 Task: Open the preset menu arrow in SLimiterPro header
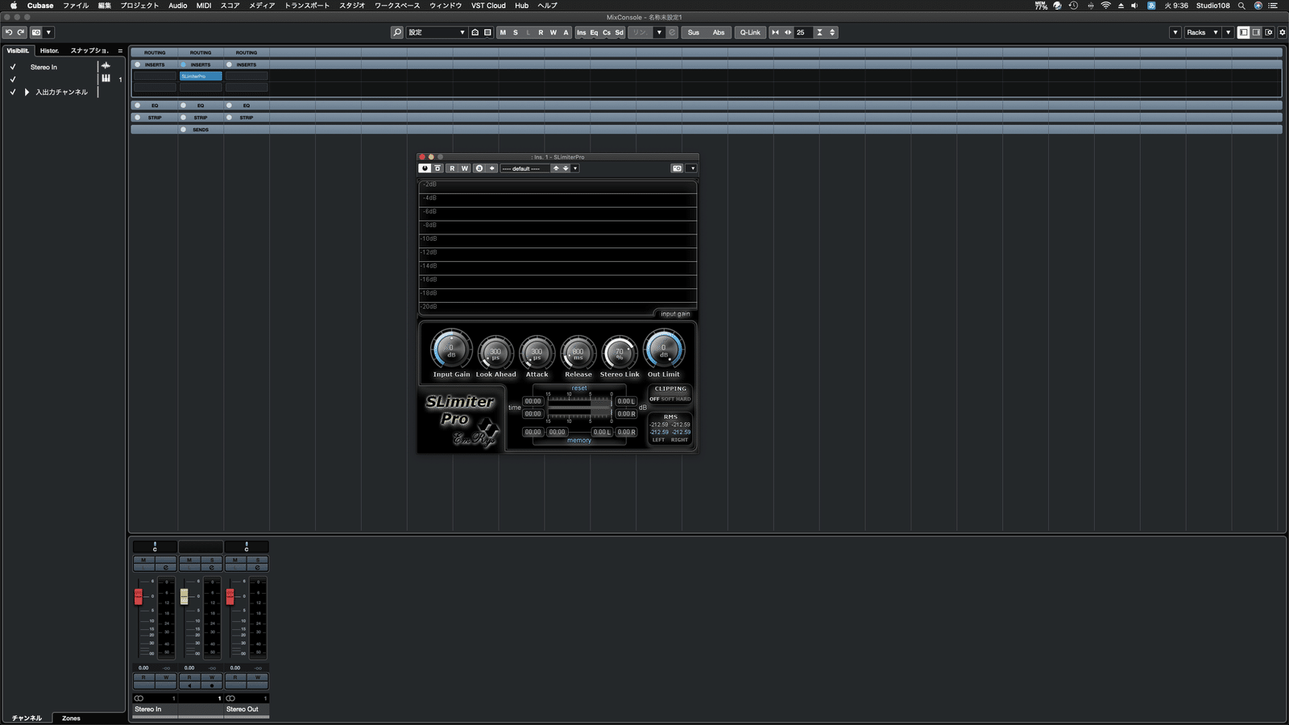point(575,168)
